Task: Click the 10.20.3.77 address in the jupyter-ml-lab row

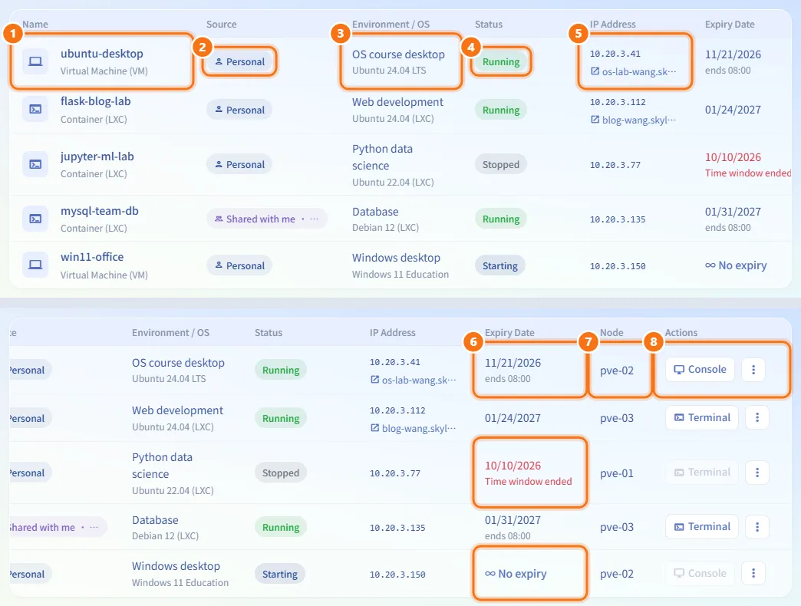Action: [x=615, y=165]
